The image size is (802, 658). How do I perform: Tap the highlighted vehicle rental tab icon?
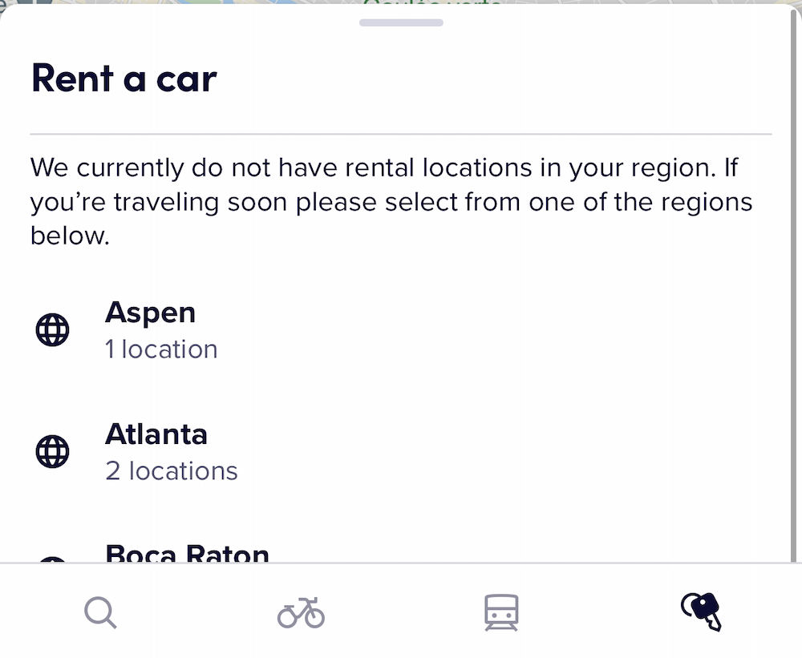(x=700, y=612)
